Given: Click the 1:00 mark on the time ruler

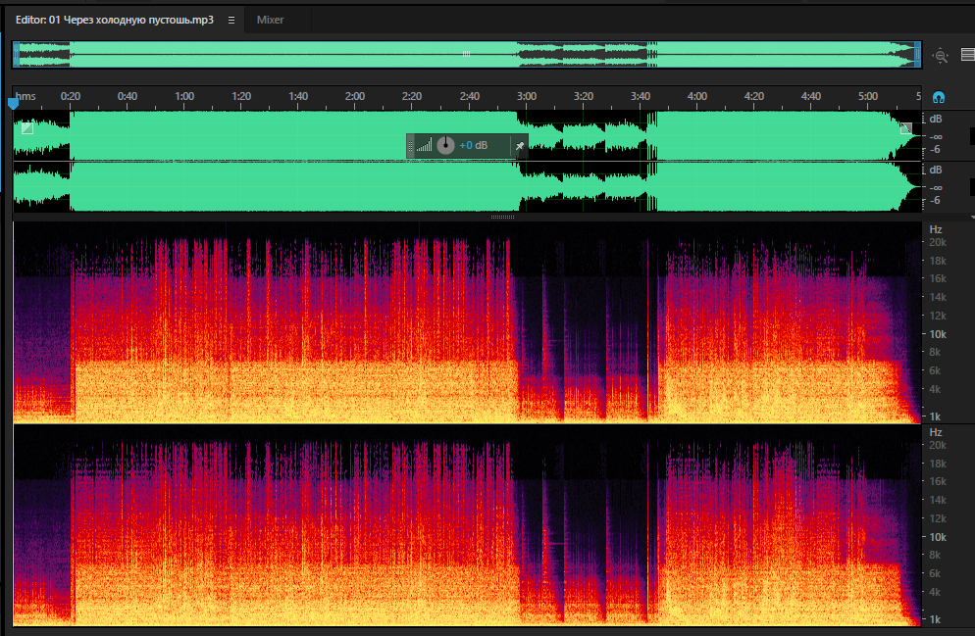Looking at the screenshot, I should point(184,96).
